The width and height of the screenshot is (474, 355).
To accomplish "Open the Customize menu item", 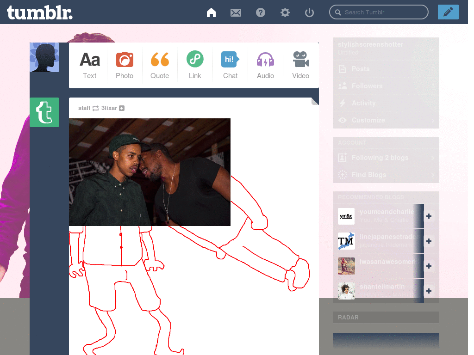I will (x=386, y=120).
